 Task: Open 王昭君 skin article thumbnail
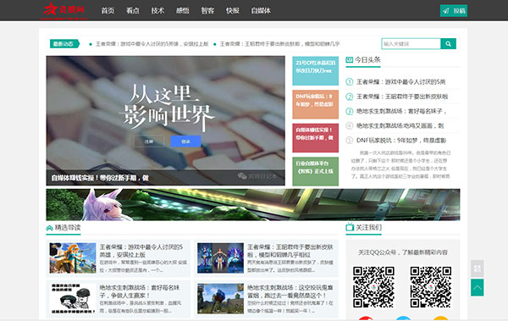point(221,258)
